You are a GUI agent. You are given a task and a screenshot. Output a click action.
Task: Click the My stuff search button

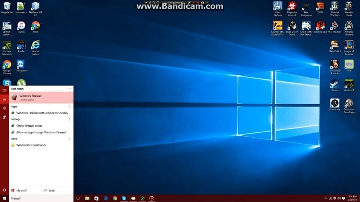tap(25, 190)
